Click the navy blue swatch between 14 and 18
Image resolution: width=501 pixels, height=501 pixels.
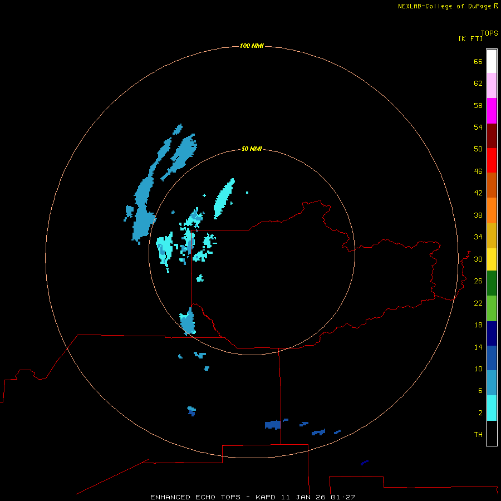(x=492, y=333)
